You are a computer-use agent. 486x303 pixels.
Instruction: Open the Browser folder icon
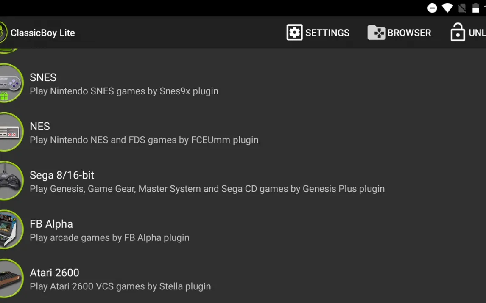pyautogui.click(x=376, y=33)
